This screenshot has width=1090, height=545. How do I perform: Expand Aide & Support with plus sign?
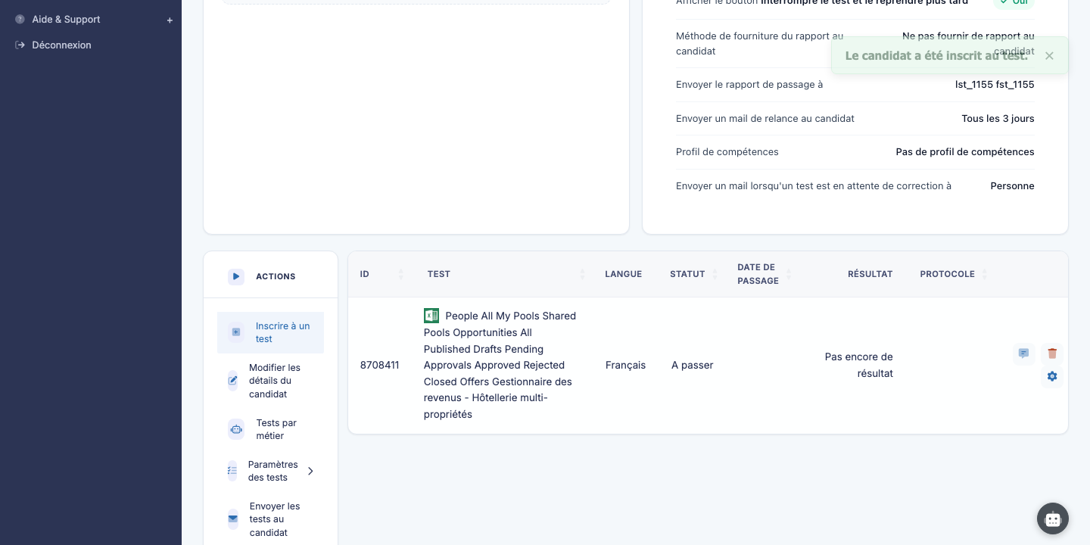point(170,20)
